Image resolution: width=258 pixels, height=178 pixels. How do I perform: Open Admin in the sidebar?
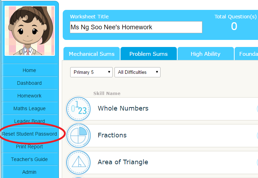click(29, 172)
